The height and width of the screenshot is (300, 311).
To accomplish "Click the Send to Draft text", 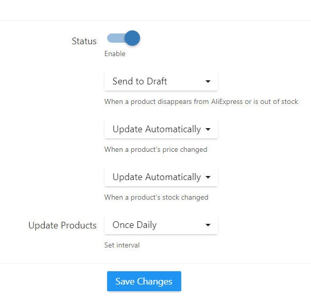I will 140,81.
